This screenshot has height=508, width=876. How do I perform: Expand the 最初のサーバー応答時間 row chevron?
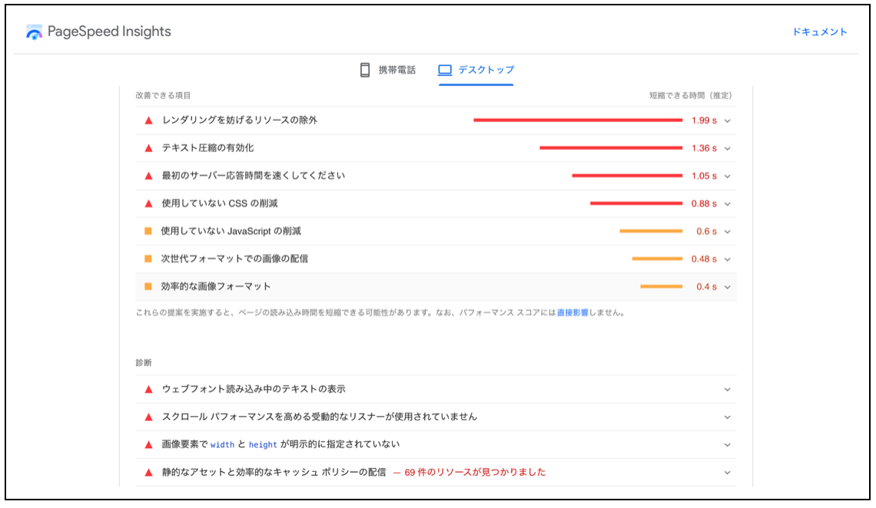coord(727,176)
